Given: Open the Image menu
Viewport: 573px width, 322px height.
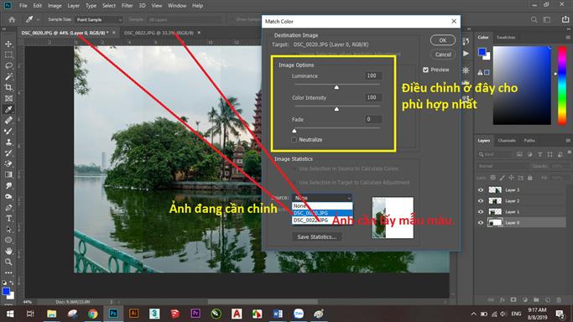Looking at the screenshot, I should (55, 6).
